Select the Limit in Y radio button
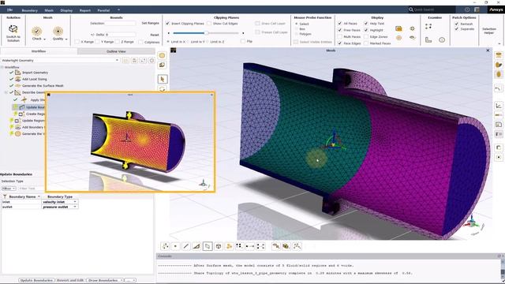The width and height of the screenshot is (505, 284). click(x=189, y=42)
